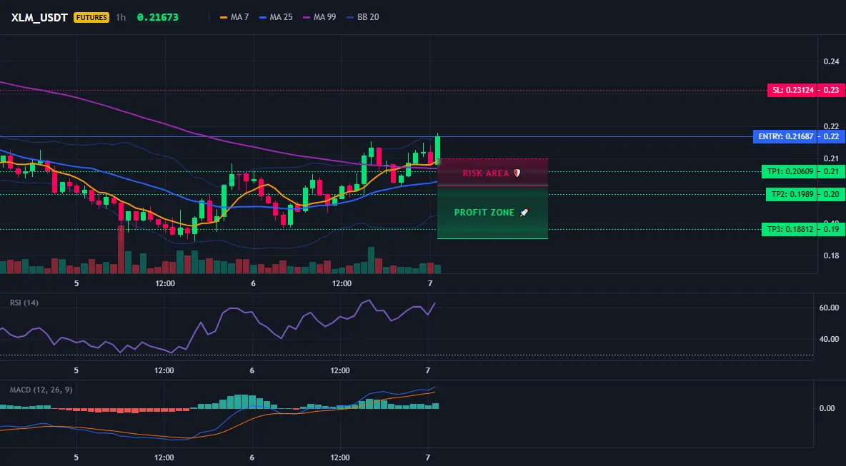Click the 0.00 MACD axis value

point(827,408)
